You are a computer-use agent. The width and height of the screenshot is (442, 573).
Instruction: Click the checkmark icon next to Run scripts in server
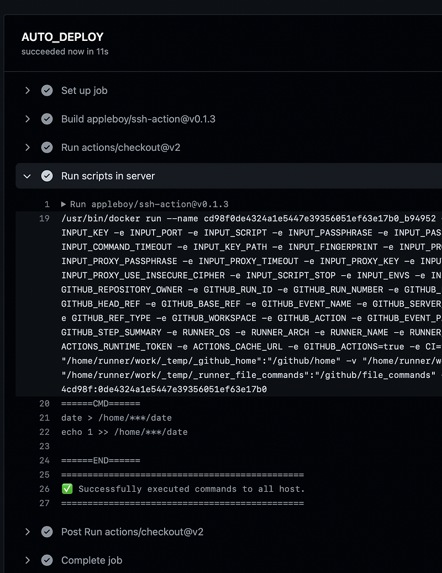[x=47, y=176]
